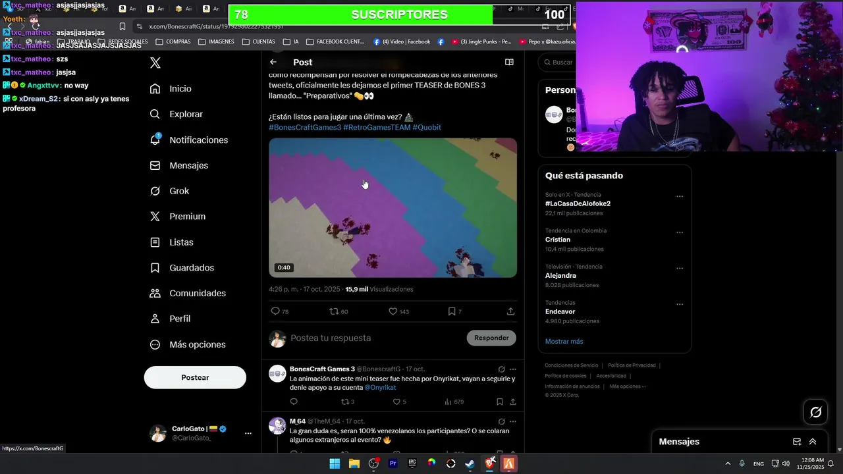This screenshot has height=474, width=843.
Task: Bookmark the BonesCraft Games 3 comment
Action: coord(500,402)
